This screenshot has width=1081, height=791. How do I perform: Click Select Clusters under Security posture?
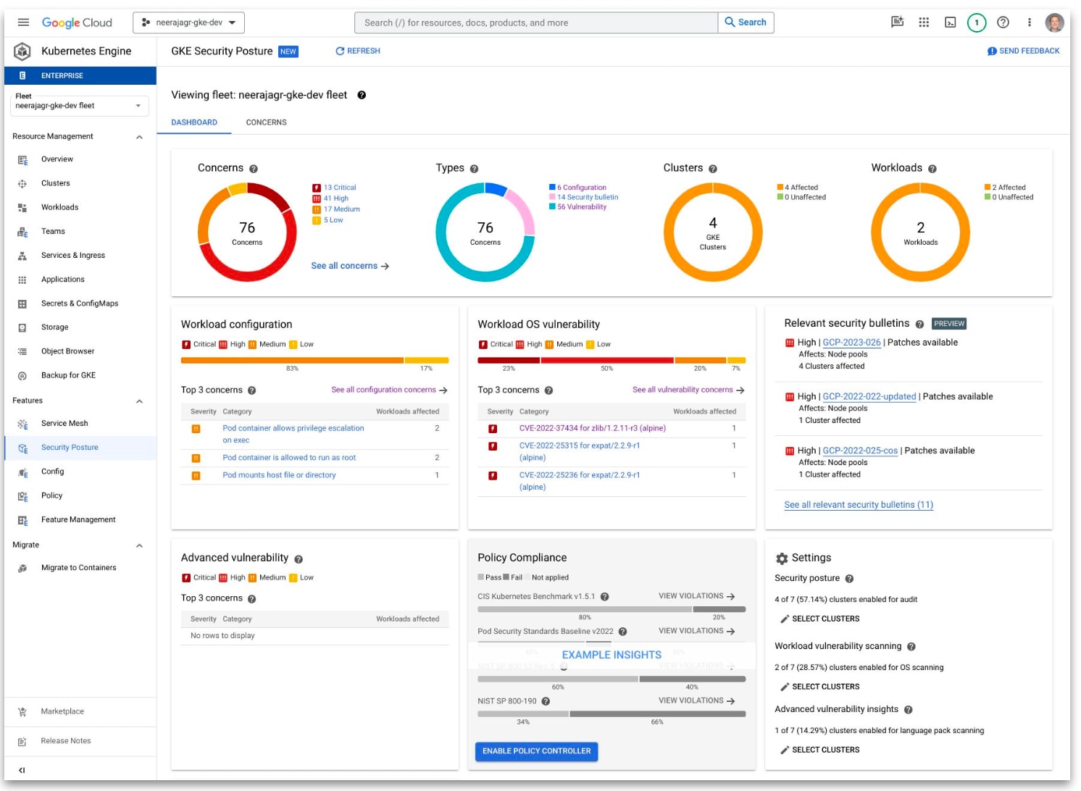click(x=819, y=619)
